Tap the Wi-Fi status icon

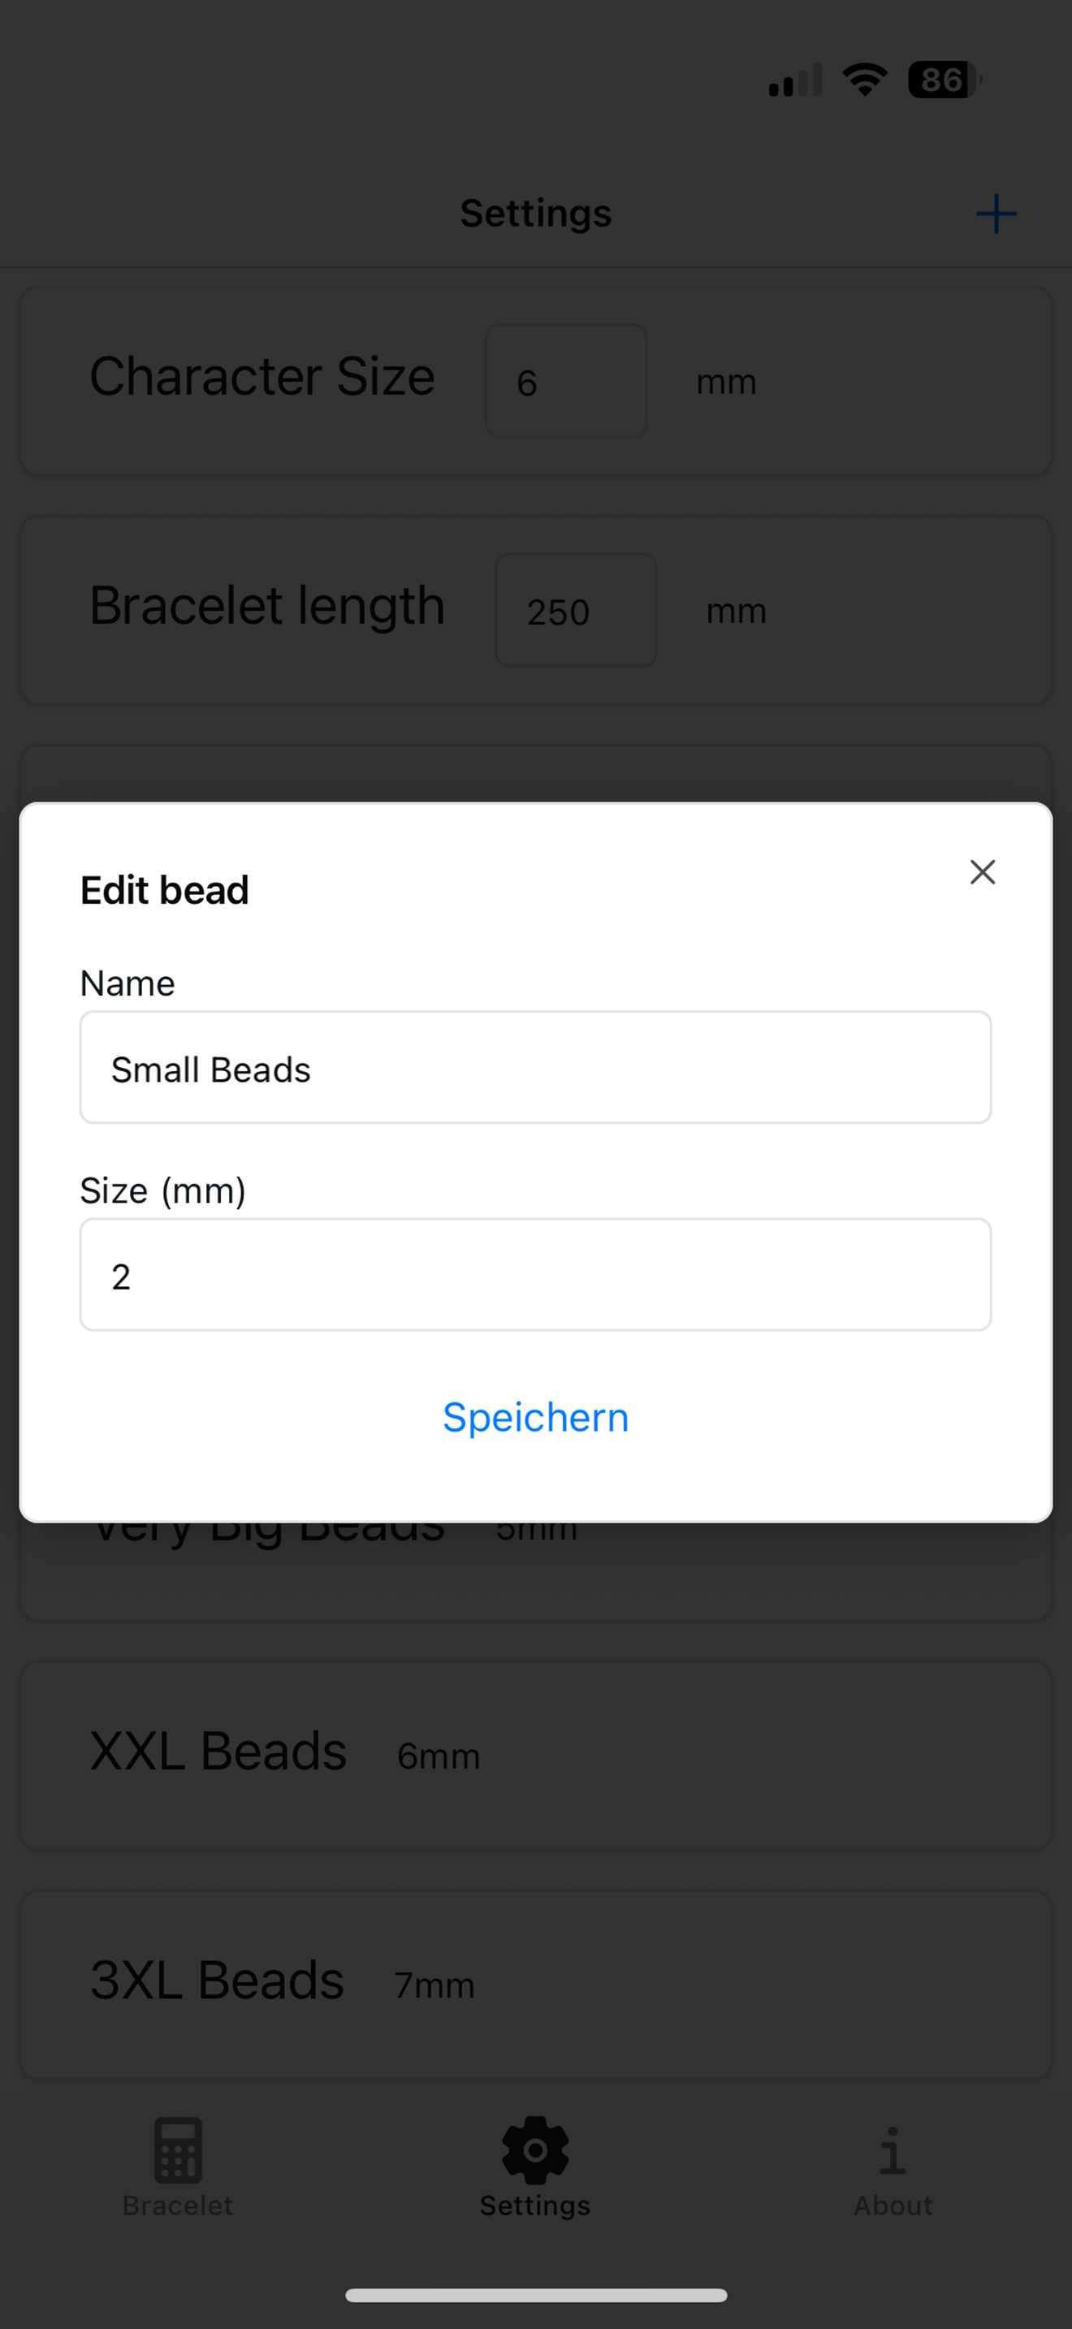(x=865, y=80)
